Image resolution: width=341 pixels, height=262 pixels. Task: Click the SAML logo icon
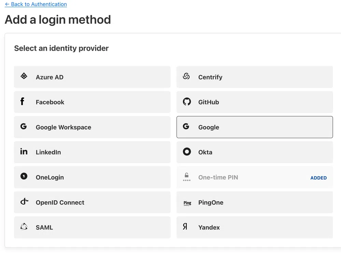click(x=24, y=226)
